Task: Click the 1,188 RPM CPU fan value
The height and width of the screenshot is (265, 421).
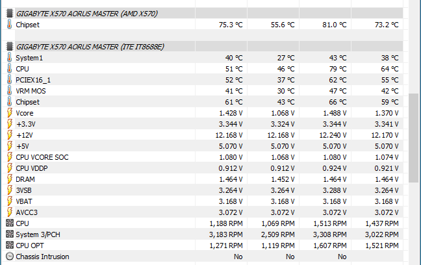Action: (x=226, y=223)
